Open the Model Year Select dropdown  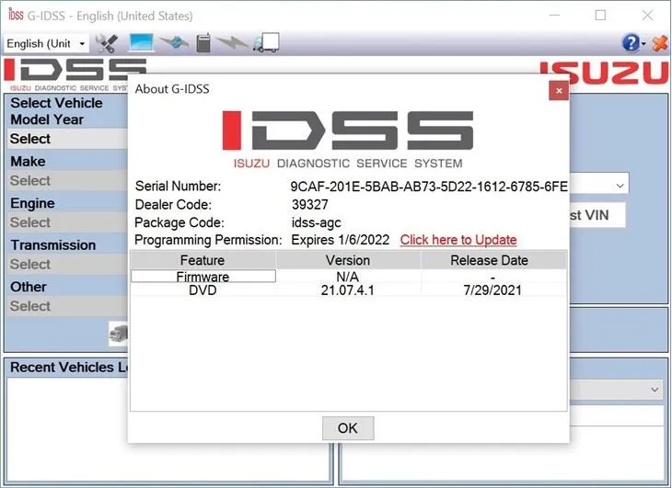(x=67, y=139)
